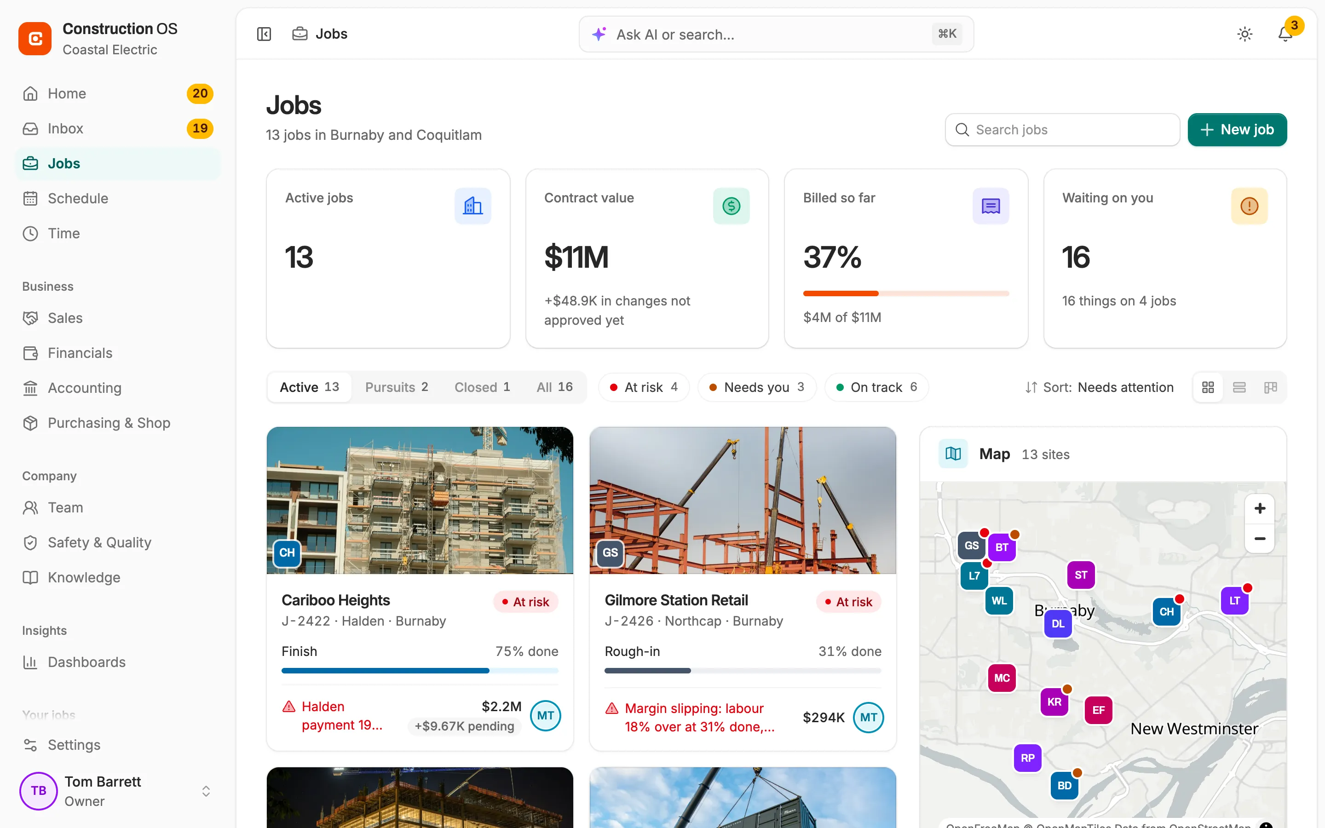Open the Active jobs building icon
The width and height of the screenshot is (1325, 828).
[472, 206]
